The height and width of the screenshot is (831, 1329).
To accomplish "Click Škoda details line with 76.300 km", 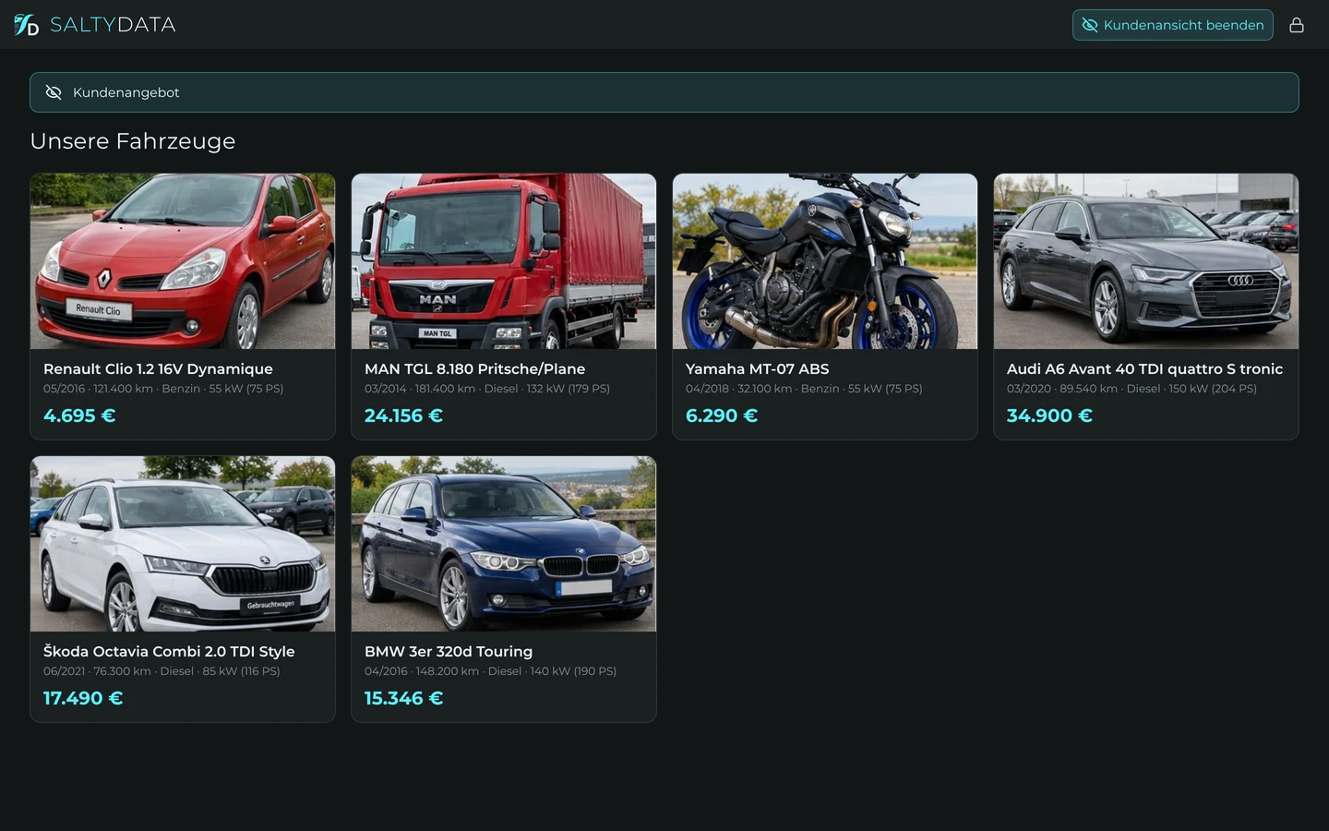I will [162, 671].
